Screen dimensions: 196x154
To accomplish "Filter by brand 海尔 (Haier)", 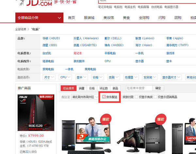I will 144,45.
